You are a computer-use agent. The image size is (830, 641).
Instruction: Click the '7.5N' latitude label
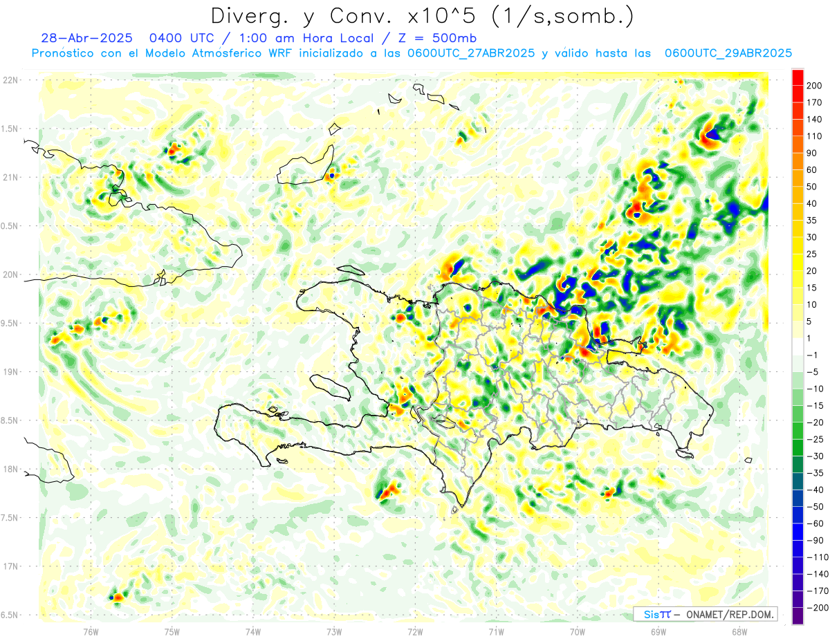[10, 518]
